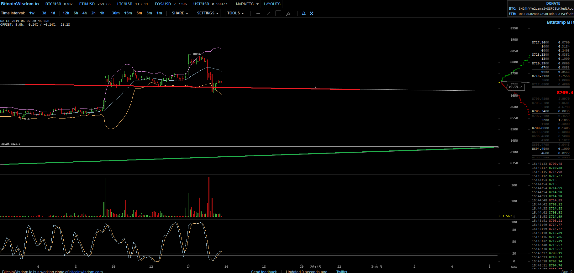This screenshot has height=273, width=574.
Task: Open the price alert bell
Action: pyautogui.click(x=303, y=13)
